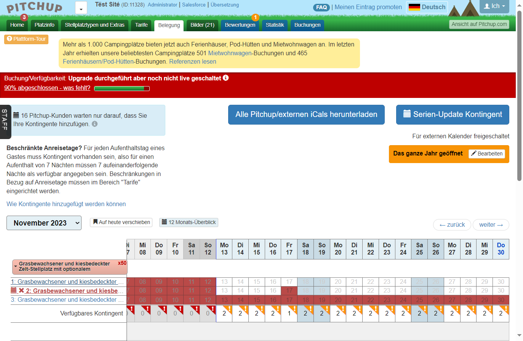
Task: Click the Referenzen lesen link
Action: pyautogui.click(x=193, y=62)
